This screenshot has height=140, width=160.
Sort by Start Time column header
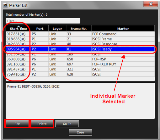(18, 29)
